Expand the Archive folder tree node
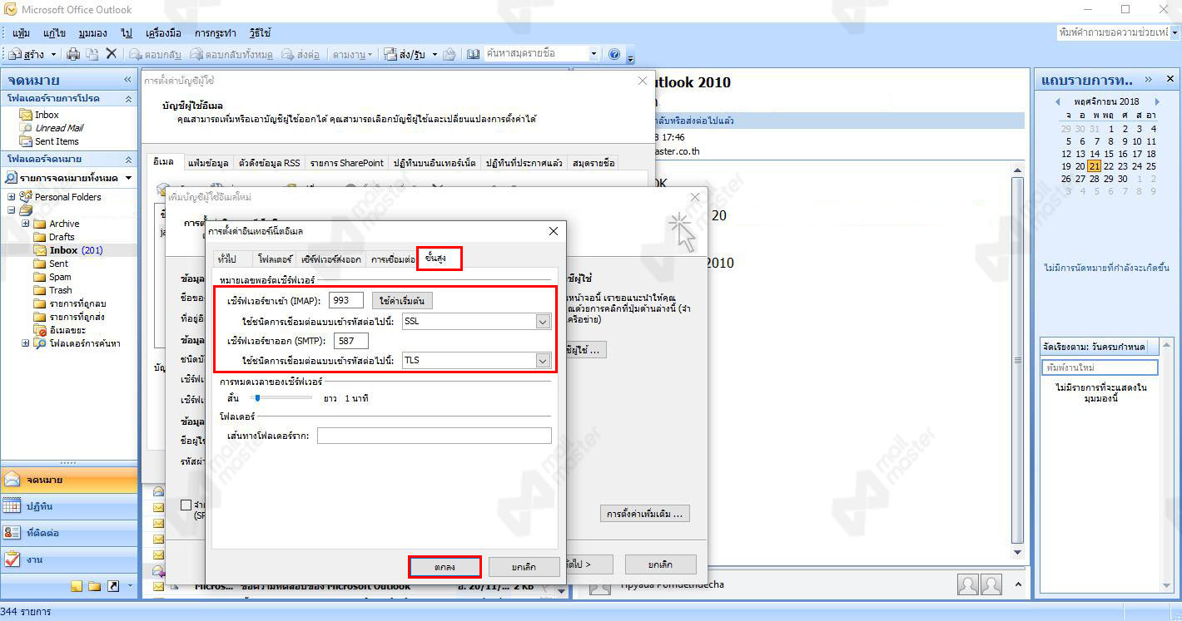The height and width of the screenshot is (621, 1182). point(26,224)
